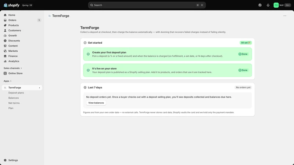Click the 'No deposit orders yet' message
Image resolution: width=294 pixels, height=165 pixels.
(x=159, y=97)
